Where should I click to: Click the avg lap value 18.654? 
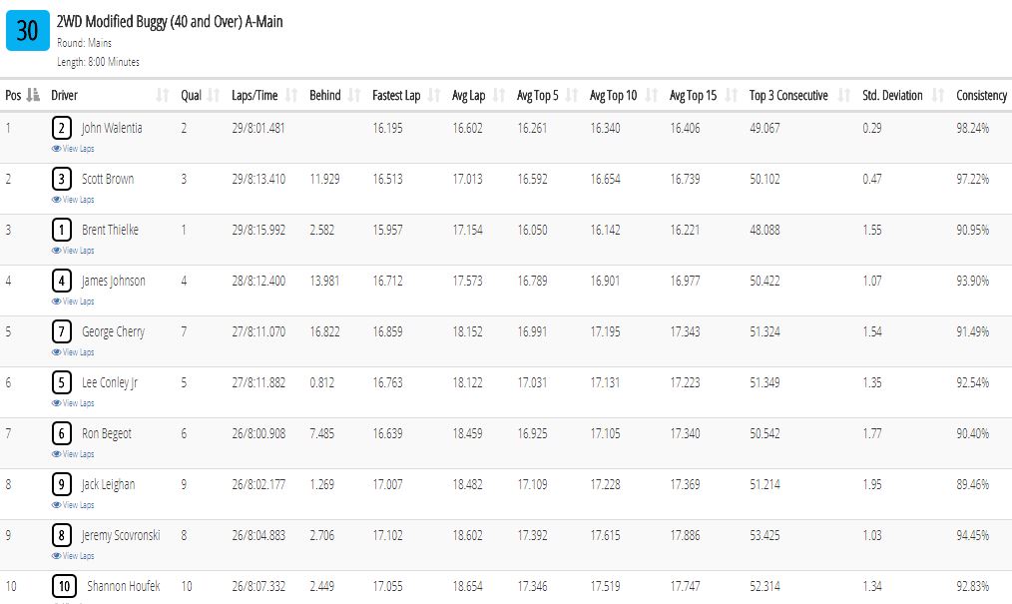tap(467, 587)
